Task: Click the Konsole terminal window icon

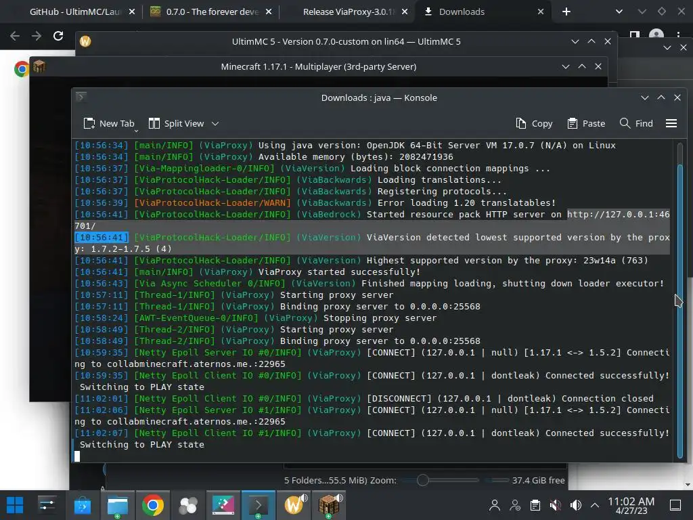Action: click(81, 97)
